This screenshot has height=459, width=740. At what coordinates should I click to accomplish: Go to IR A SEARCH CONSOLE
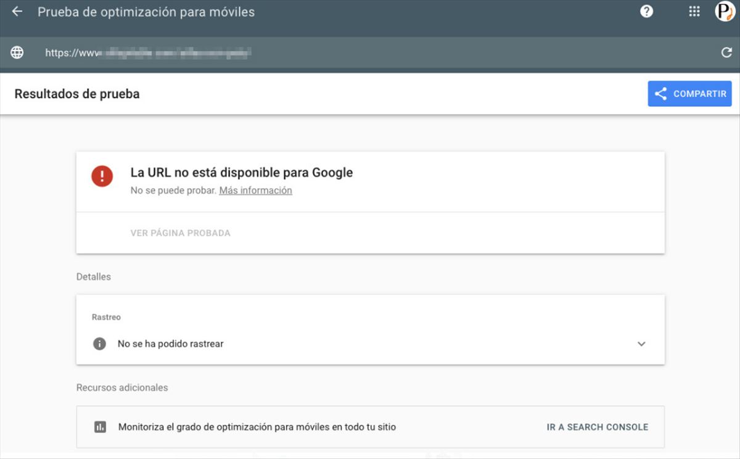[x=597, y=426]
